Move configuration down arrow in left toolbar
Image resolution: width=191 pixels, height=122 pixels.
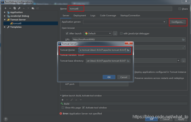28,8
